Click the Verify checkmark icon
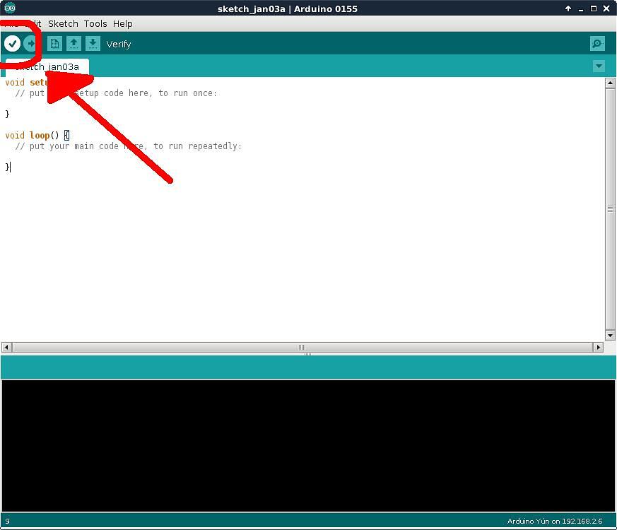The width and height of the screenshot is (617, 530). (13, 43)
